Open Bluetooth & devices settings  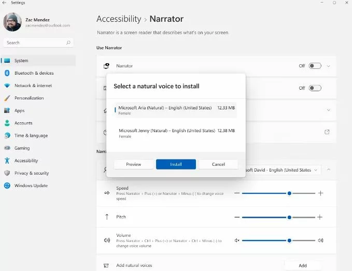pyautogui.click(x=38, y=73)
